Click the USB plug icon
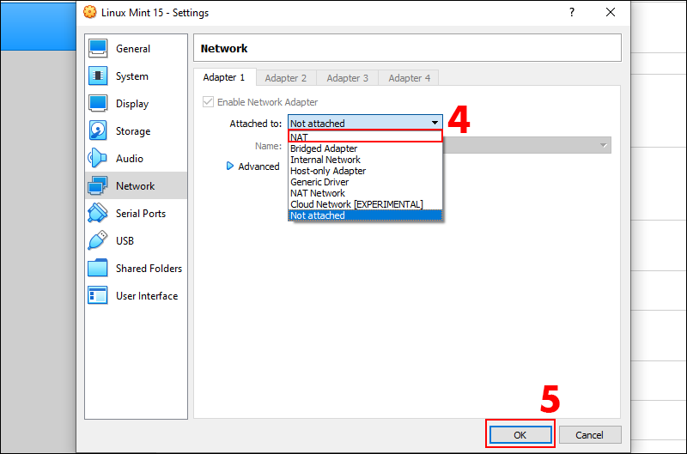Screen dimensions: 687x454 pyautogui.click(x=97, y=240)
